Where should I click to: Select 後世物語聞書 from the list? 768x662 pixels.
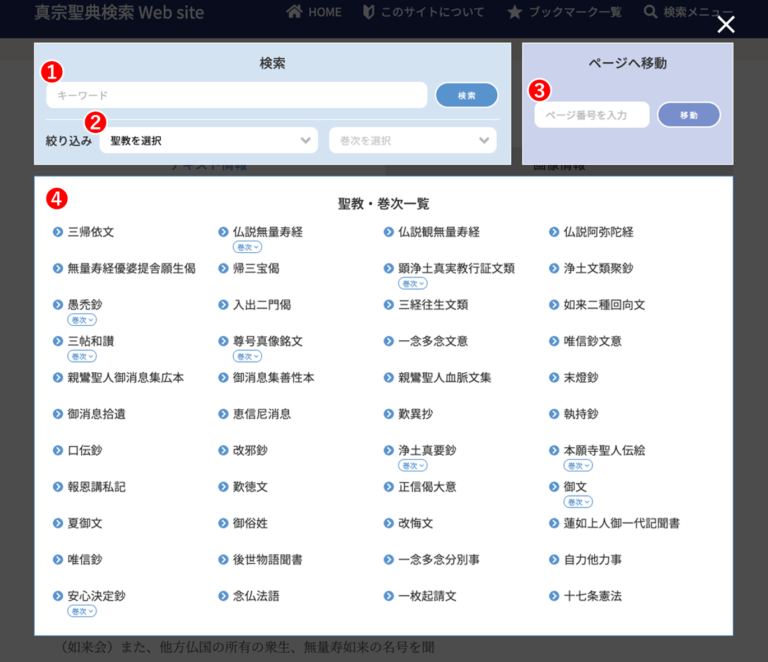click(268, 560)
